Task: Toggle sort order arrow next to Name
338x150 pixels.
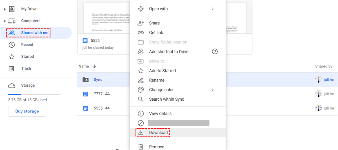Action: 94,66
